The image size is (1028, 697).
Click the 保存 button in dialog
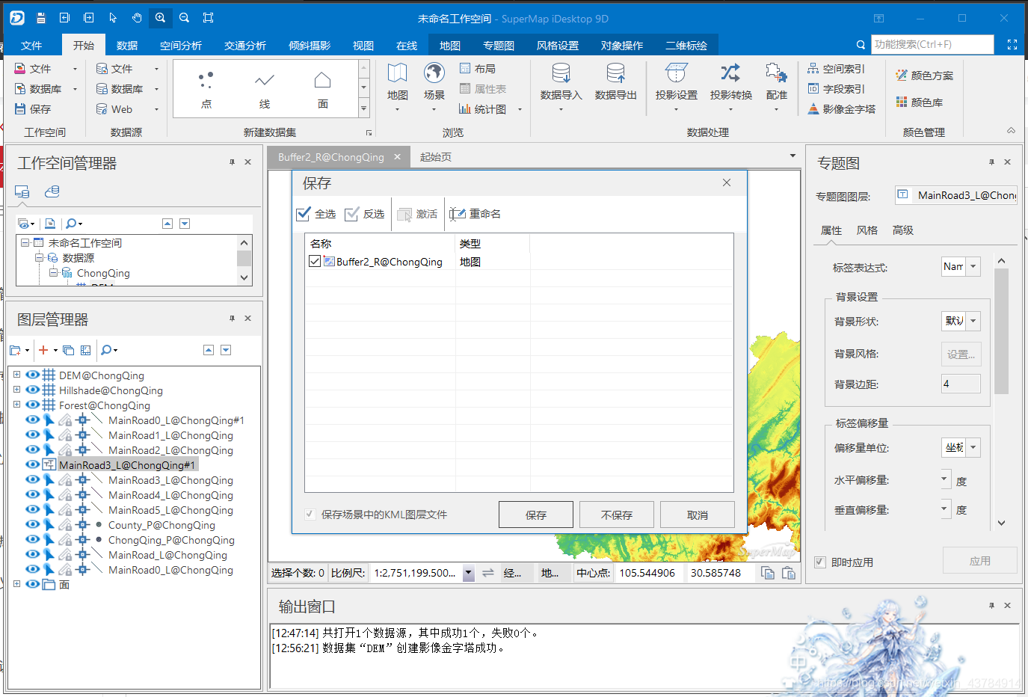[536, 515]
